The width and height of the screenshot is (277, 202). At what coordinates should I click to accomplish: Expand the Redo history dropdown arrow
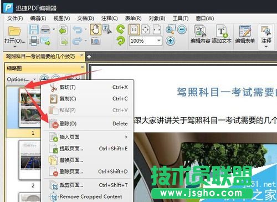click(x=86, y=41)
